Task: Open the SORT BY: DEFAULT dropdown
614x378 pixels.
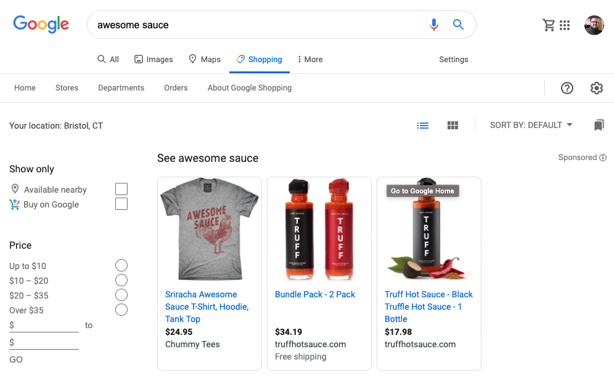Action: click(531, 124)
